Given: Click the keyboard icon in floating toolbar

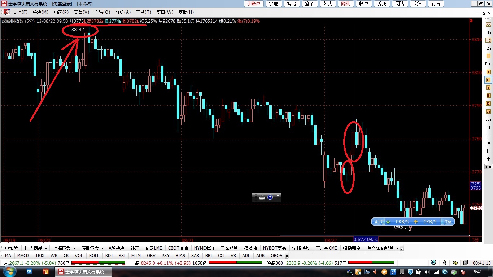Looking at the screenshot, I should tap(262, 197).
